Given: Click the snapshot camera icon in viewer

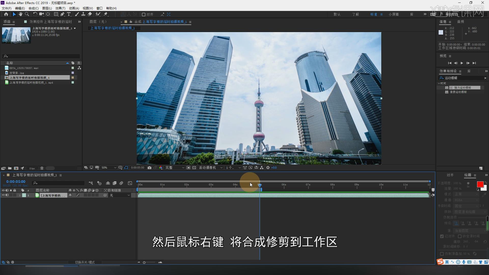Looking at the screenshot, I should coord(150,168).
